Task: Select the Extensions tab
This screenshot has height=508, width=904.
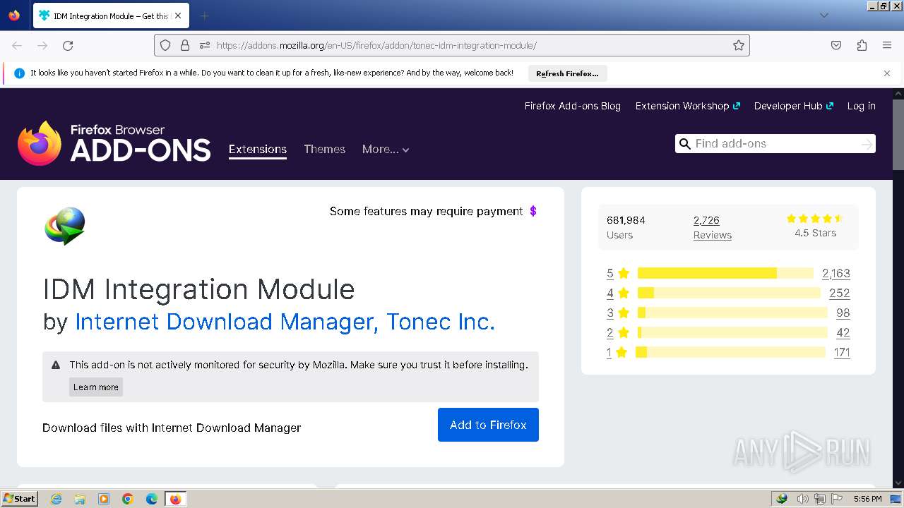Action: tap(258, 150)
